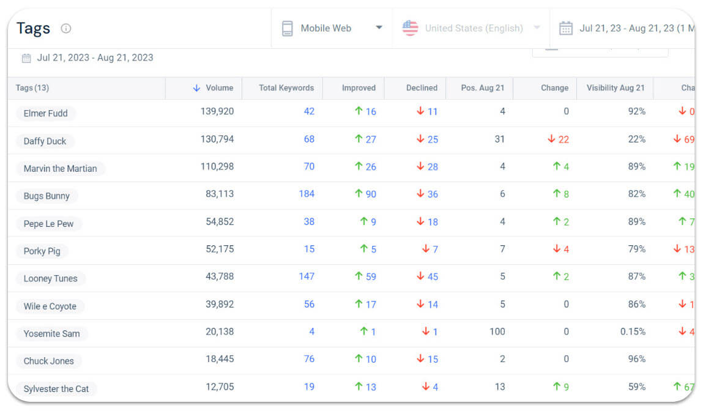Open the Bugs Bunny tag
Viewport: 703px width, 411px height.
(x=46, y=196)
